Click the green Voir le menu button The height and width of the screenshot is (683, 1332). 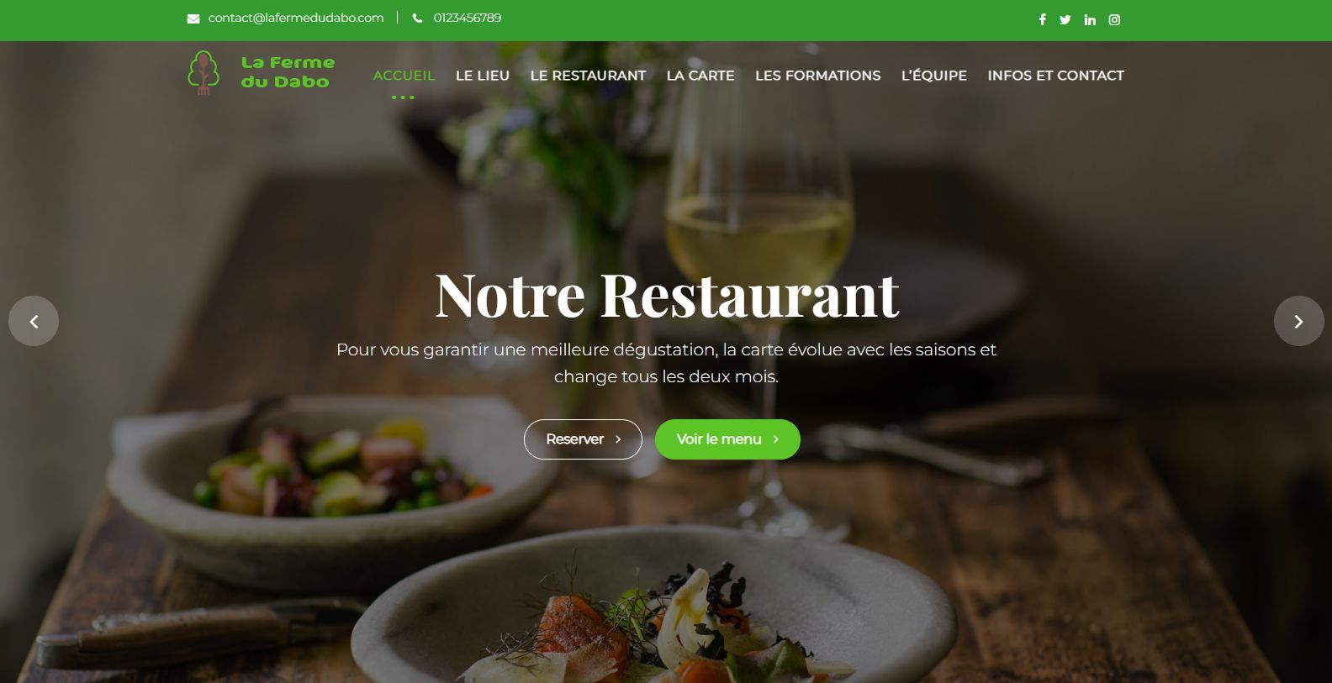727,439
